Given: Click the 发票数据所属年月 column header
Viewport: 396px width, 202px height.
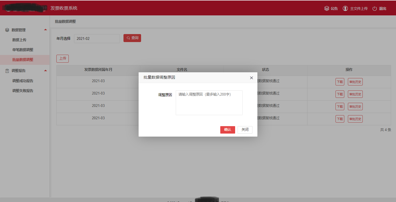Looking at the screenshot, I should (98, 70).
